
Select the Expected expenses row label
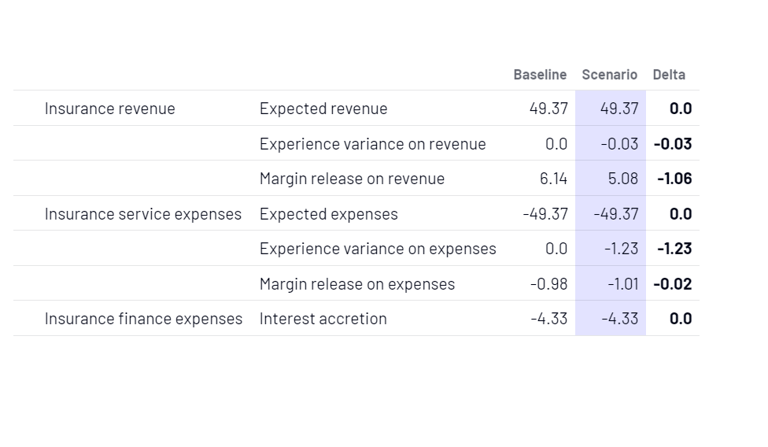point(329,214)
